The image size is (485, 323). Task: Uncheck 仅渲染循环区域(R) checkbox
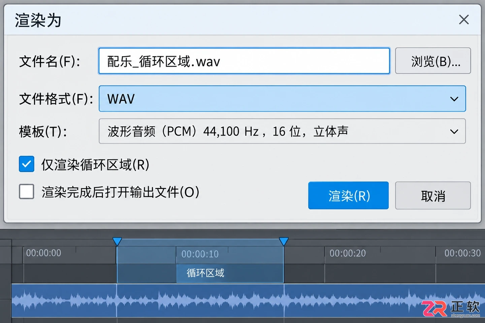pyautogui.click(x=27, y=164)
